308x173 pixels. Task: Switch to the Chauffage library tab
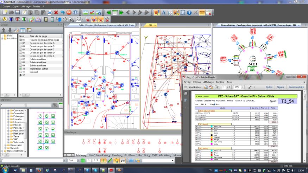coord(117,155)
